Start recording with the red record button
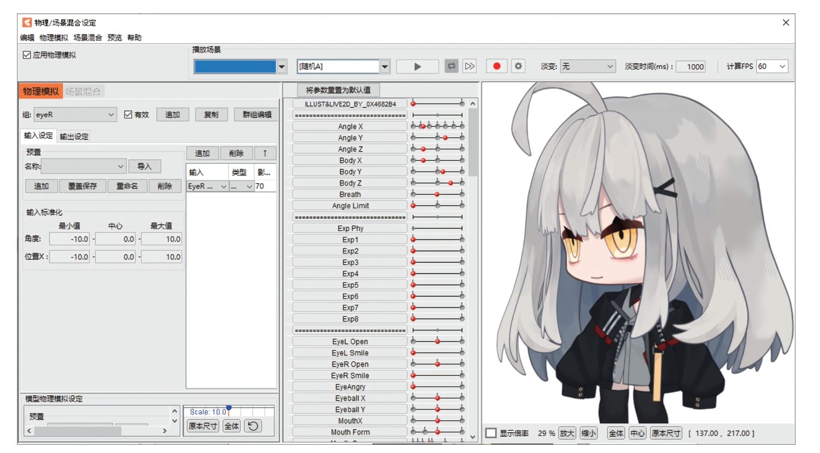 point(496,66)
